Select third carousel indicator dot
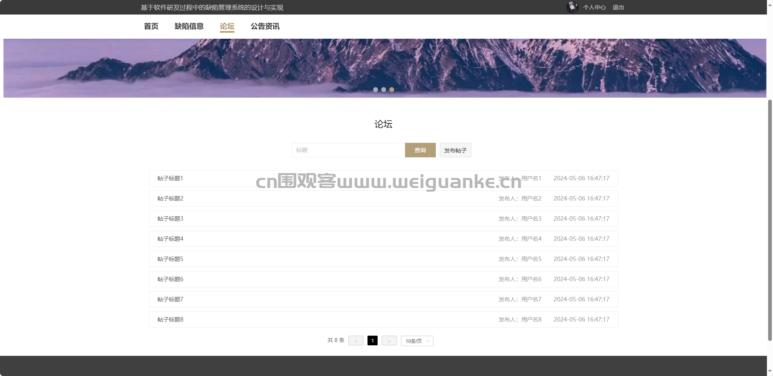The image size is (773, 376). [x=392, y=90]
